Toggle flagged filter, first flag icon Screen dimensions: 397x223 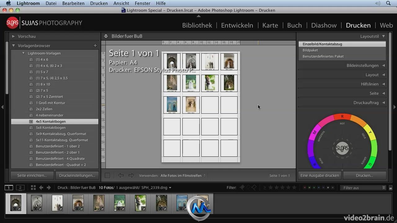tap(243, 187)
